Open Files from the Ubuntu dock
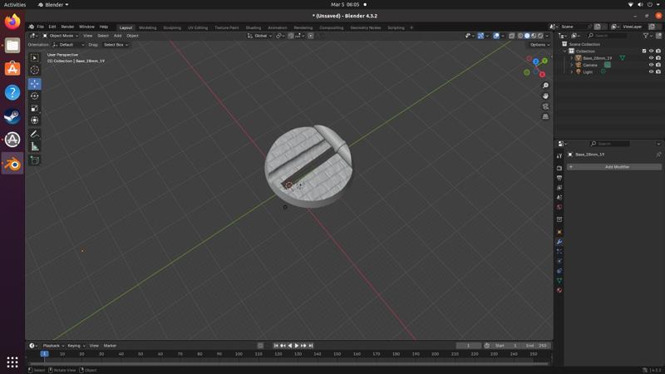The height and width of the screenshot is (374, 665). (x=12, y=45)
